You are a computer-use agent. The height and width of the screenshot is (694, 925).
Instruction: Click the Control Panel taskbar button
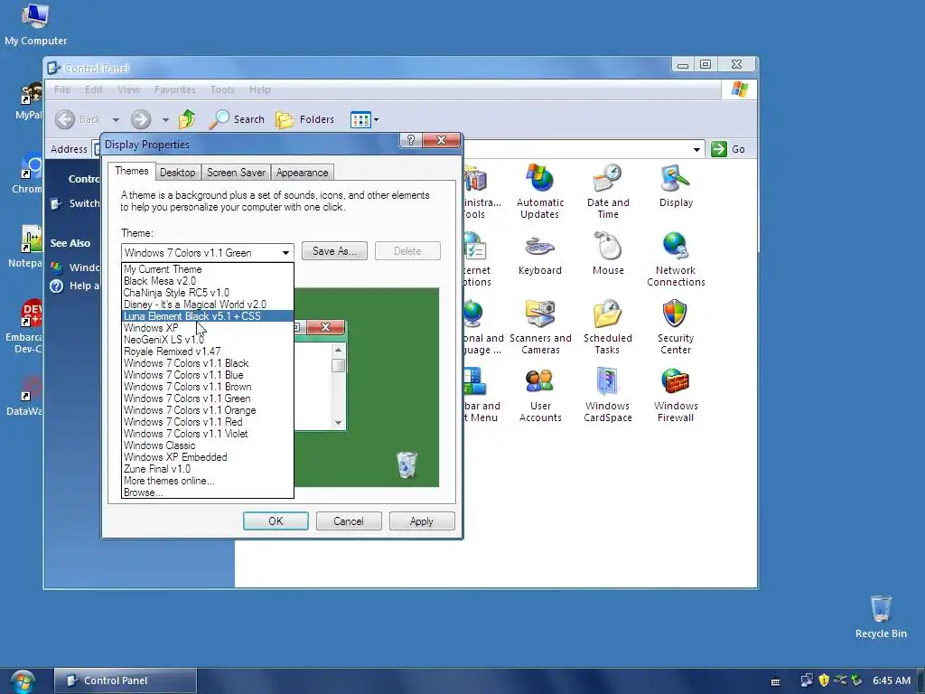click(x=125, y=680)
